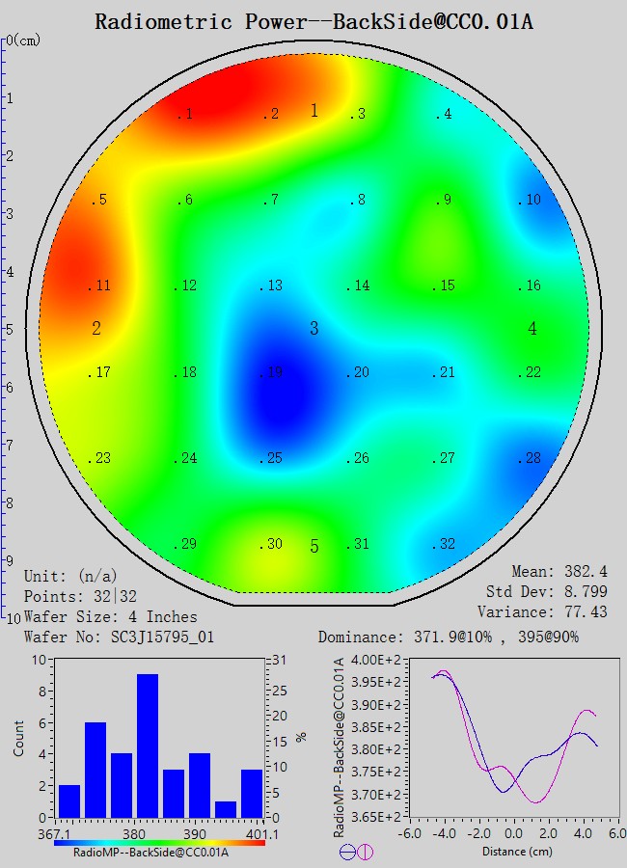Click the rainbow color scale bar
The width and height of the screenshot is (627, 868).
(x=159, y=842)
